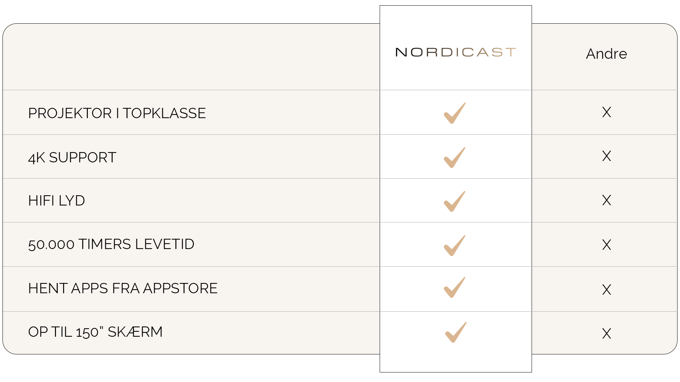The height and width of the screenshot is (382, 680).
Task: Click the checkmark in the Hifi Lyd row
Action: (455, 201)
